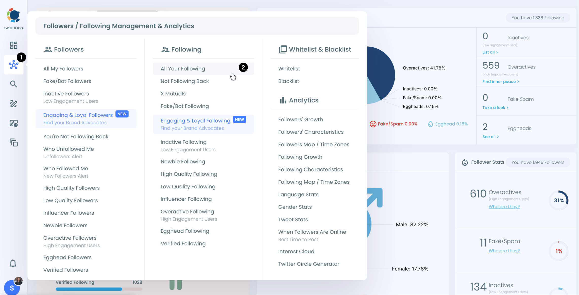Open notifications bell icon
The height and width of the screenshot is (295, 579).
[x=13, y=263]
